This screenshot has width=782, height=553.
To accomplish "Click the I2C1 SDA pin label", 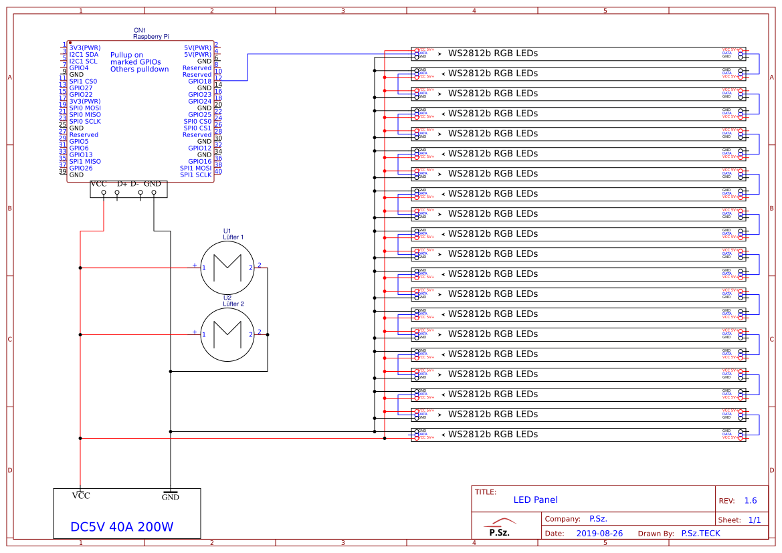I will pos(84,54).
